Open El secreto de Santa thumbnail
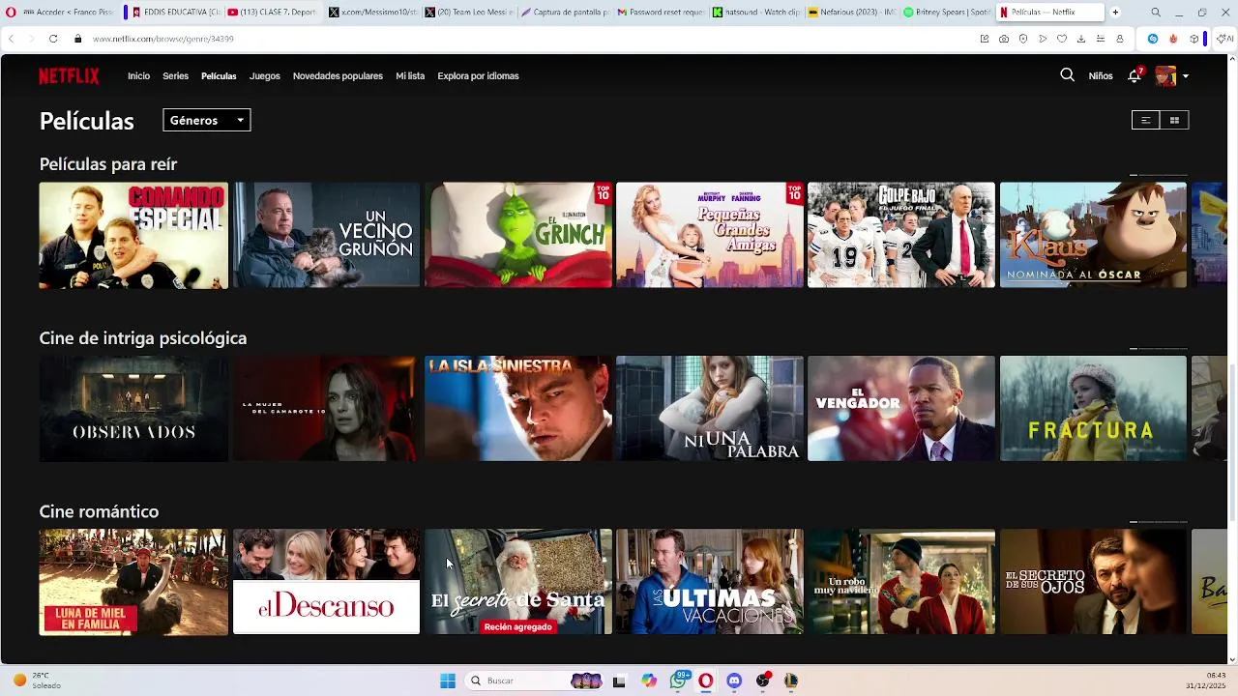 point(518,582)
